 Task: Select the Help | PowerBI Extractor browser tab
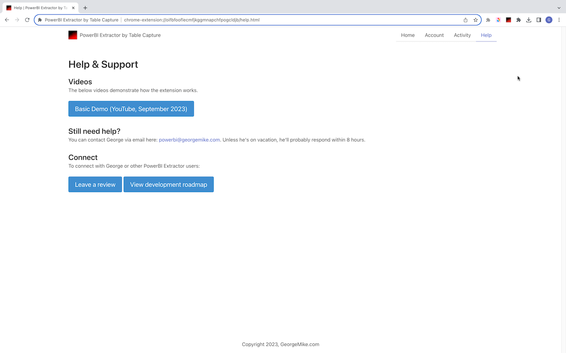tap(41, 8)
